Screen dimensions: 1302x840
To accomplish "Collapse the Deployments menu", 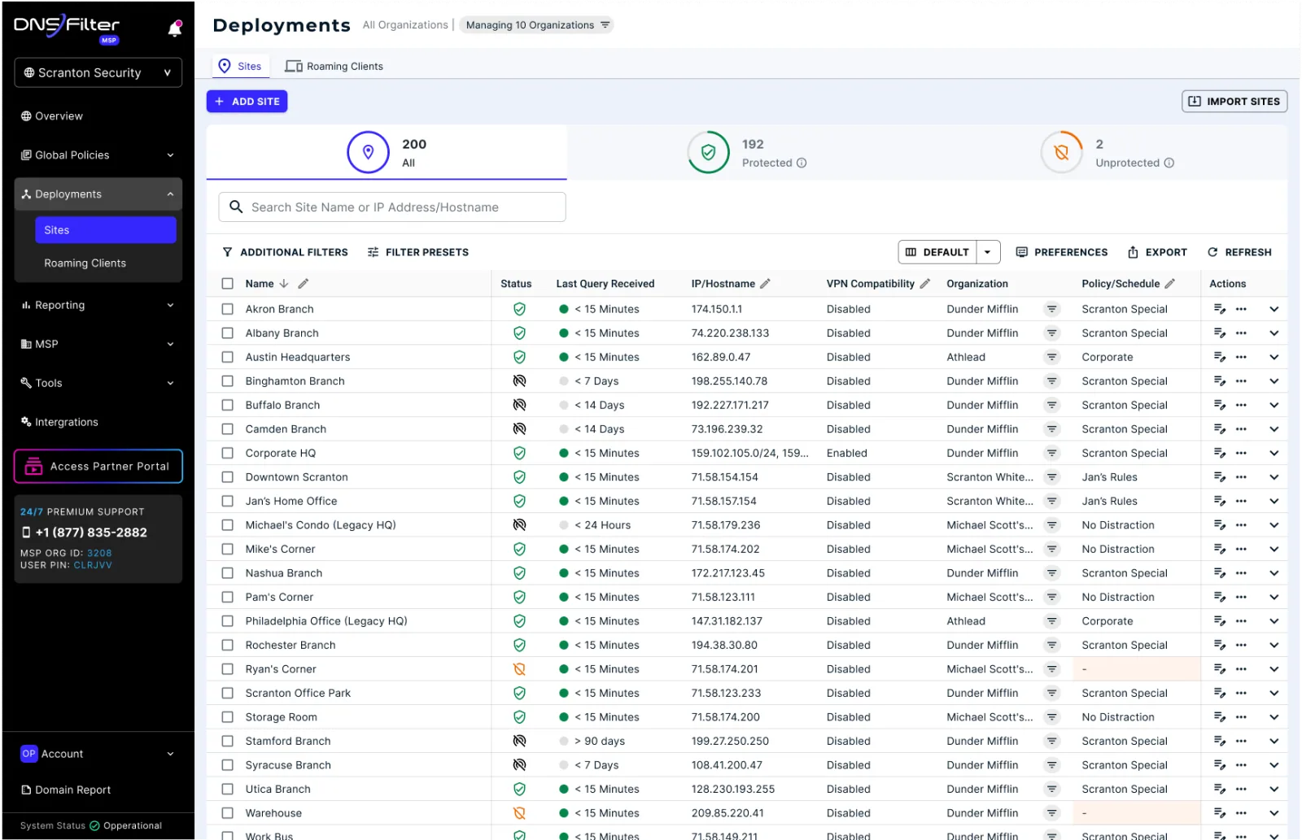I will 98,194.
